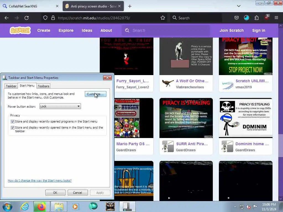Click the Firefox back arrow
The height and width of the screenshot is (212, 283).
[x=7, y=18]
